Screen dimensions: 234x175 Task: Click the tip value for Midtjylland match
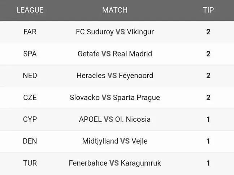point(208,141)
